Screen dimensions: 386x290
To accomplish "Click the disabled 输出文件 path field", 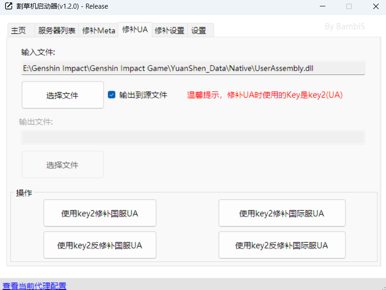I will pos(193,137).
